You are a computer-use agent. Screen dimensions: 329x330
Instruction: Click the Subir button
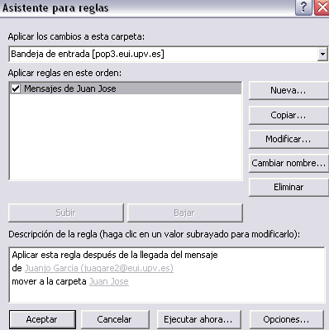(66, 213)
